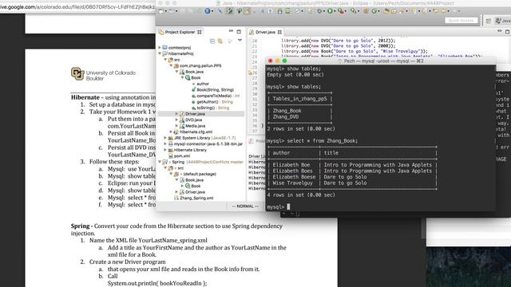Switch to the Java perspective button

(x=503, y=21)
